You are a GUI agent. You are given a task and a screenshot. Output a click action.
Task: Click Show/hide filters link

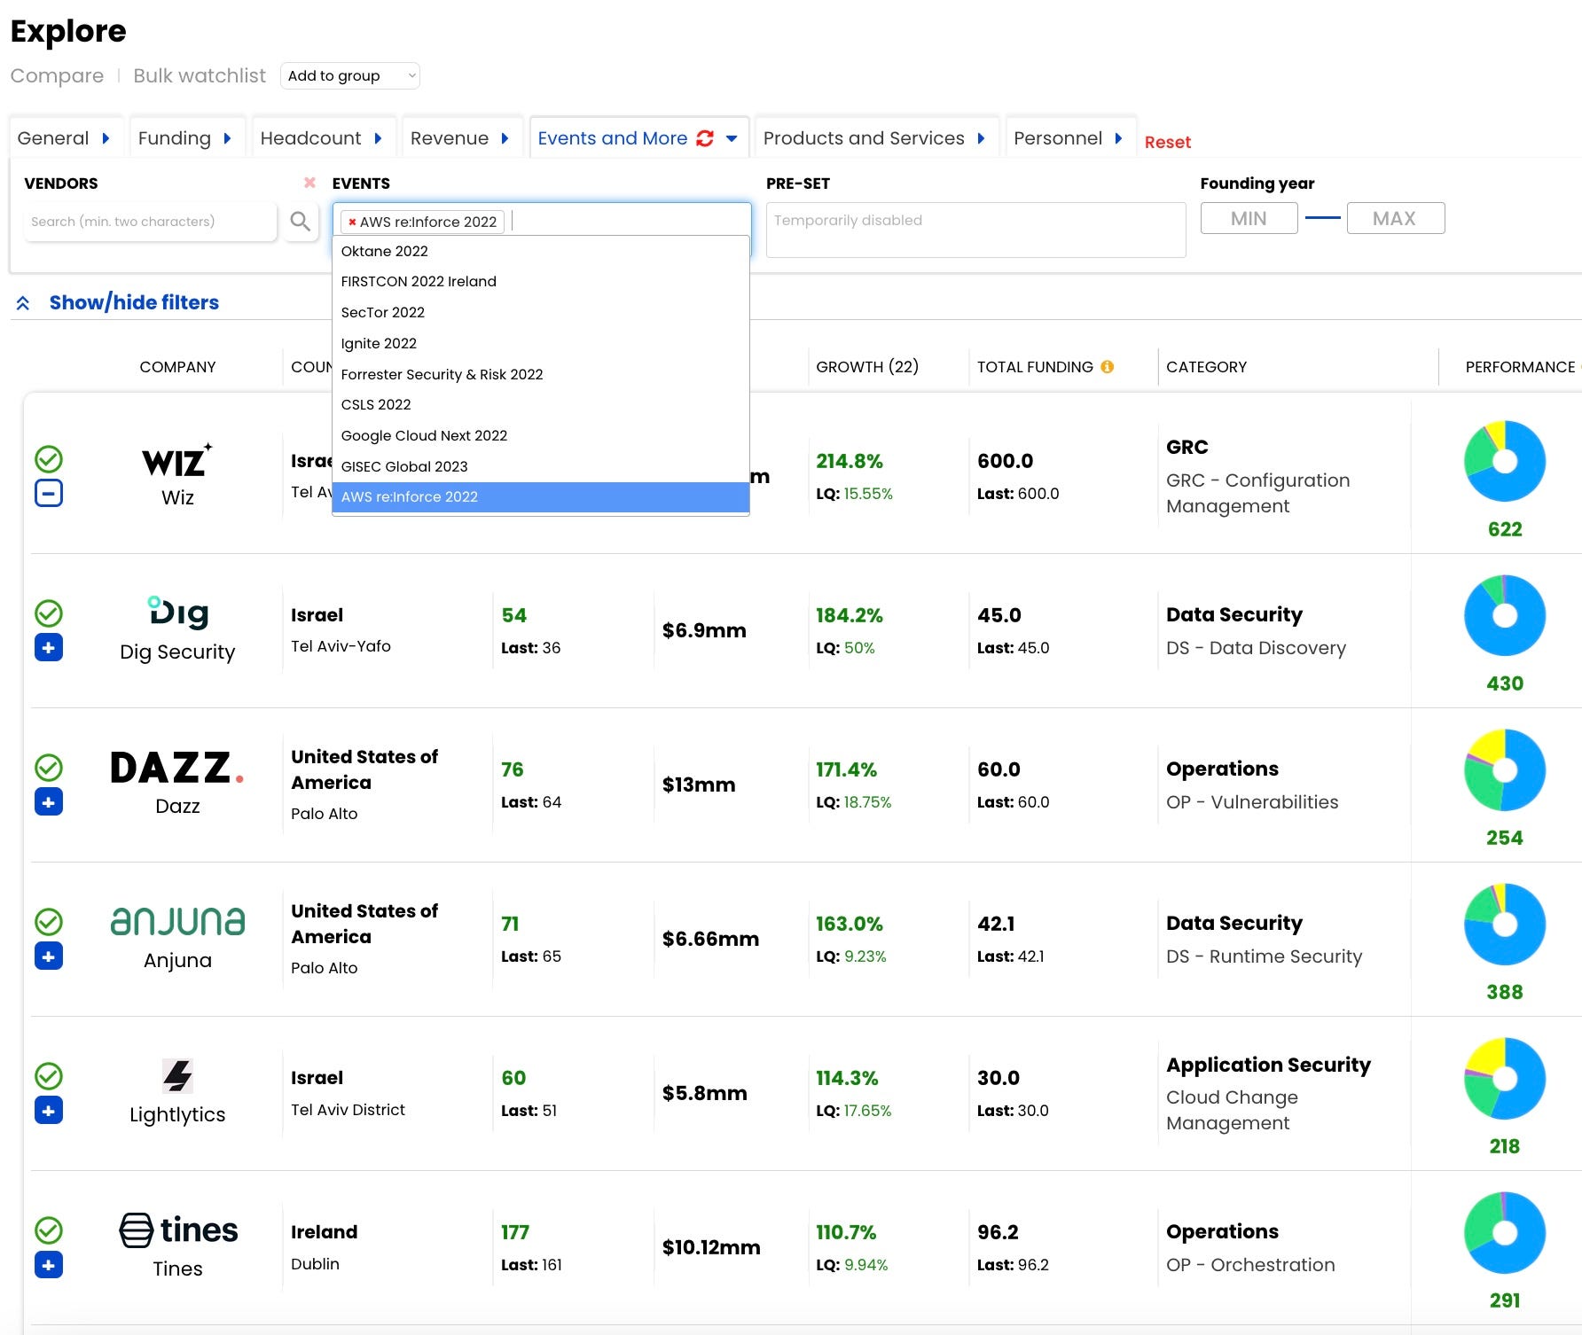[x=134, y=302]
